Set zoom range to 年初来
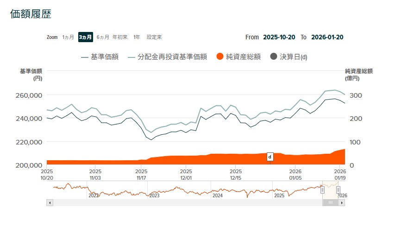 tap(120, 37)
